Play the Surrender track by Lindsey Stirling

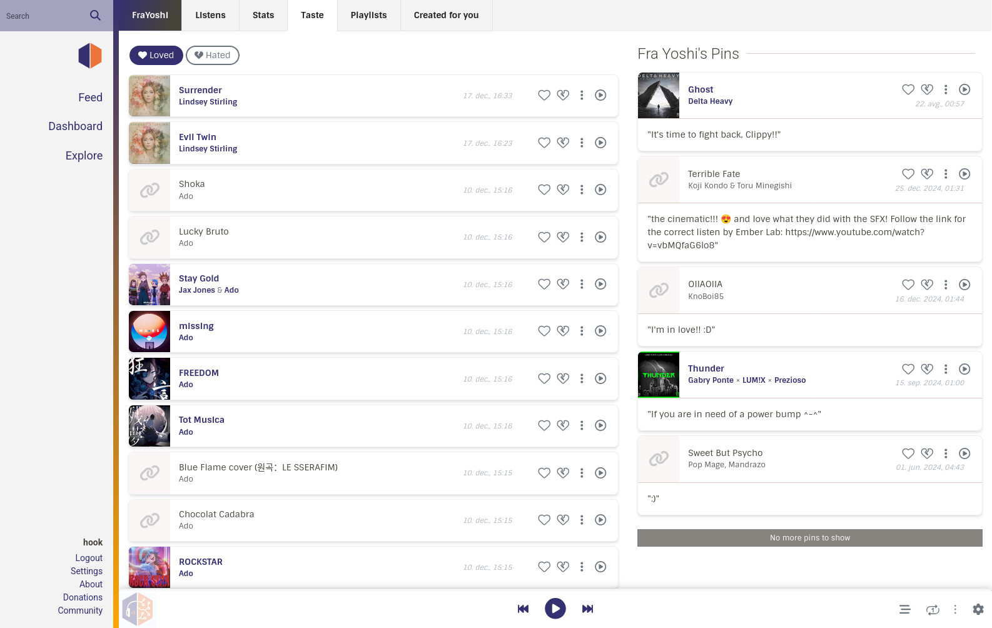[x=600, y=95]
